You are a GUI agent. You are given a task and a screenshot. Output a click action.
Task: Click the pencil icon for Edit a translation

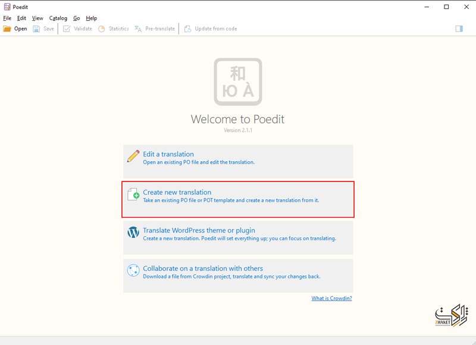click(133, 156)
